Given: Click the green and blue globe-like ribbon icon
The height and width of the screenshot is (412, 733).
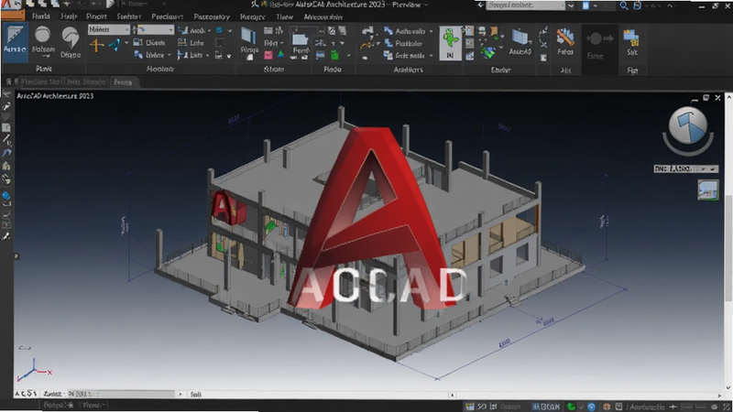Looking at the screenshot, I should [487, 52].
